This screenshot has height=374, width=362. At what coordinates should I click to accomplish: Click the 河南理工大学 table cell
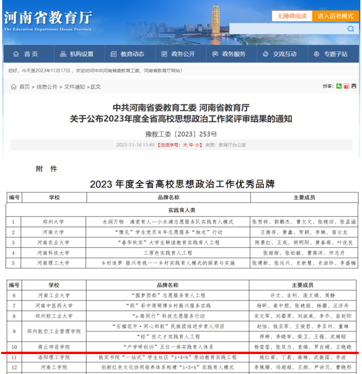(53, 263)
